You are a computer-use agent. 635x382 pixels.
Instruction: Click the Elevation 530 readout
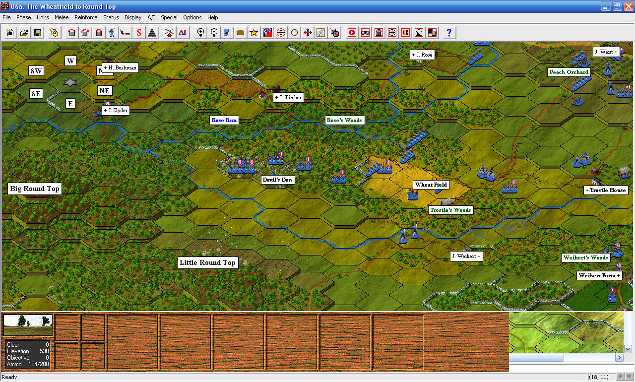click(x=28, y=351)
